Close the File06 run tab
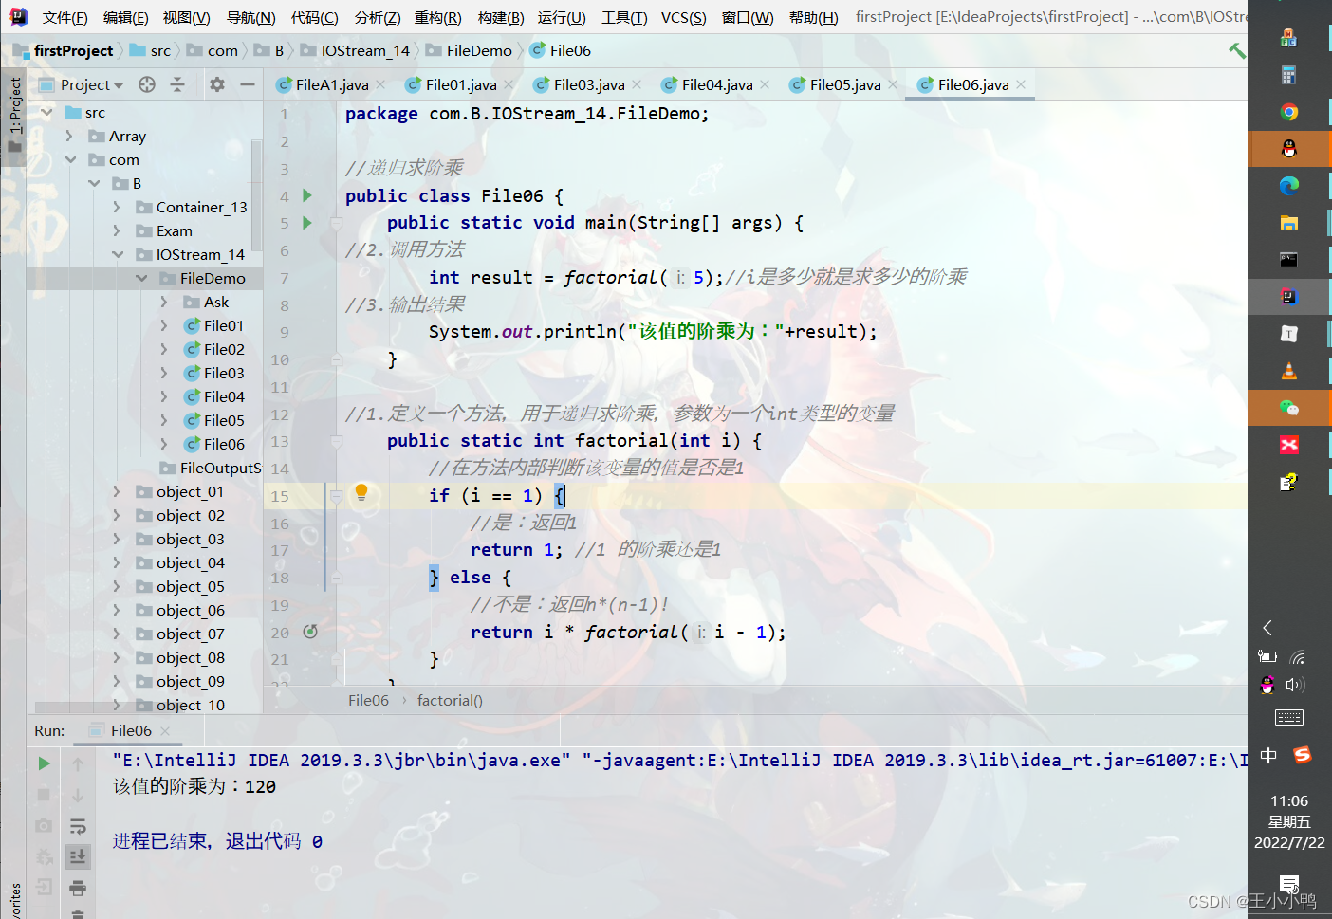This screenshot has width=1332, height=919. click(165, 730)
